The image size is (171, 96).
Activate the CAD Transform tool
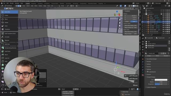pyautogui.click(x=9, y=34)
